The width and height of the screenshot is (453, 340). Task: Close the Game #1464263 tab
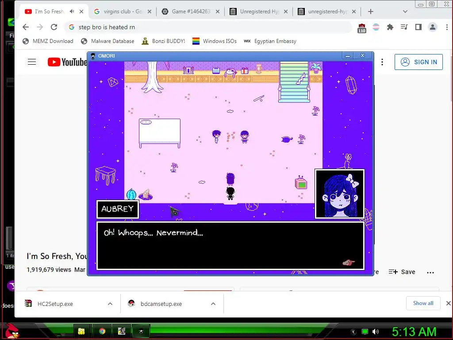pyautogui.click(x=218, y=12)
